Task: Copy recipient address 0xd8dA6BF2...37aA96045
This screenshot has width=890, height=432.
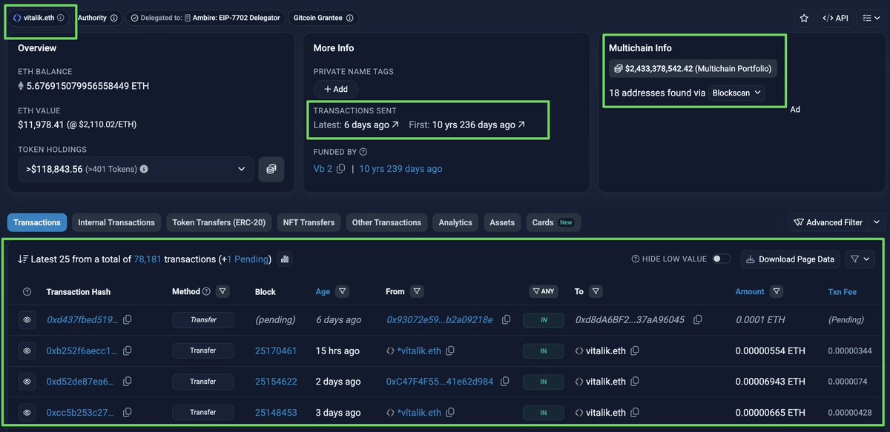Action: coord(697,319)
